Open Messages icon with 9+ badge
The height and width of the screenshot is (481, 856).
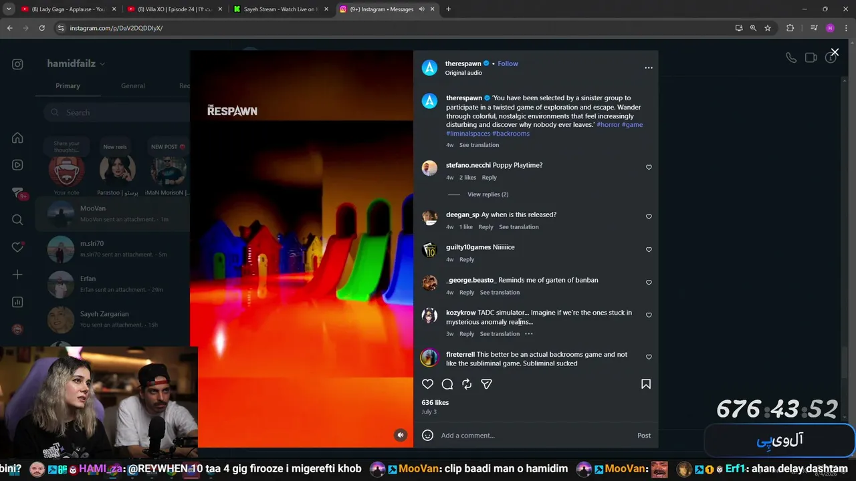click(17, 192)
